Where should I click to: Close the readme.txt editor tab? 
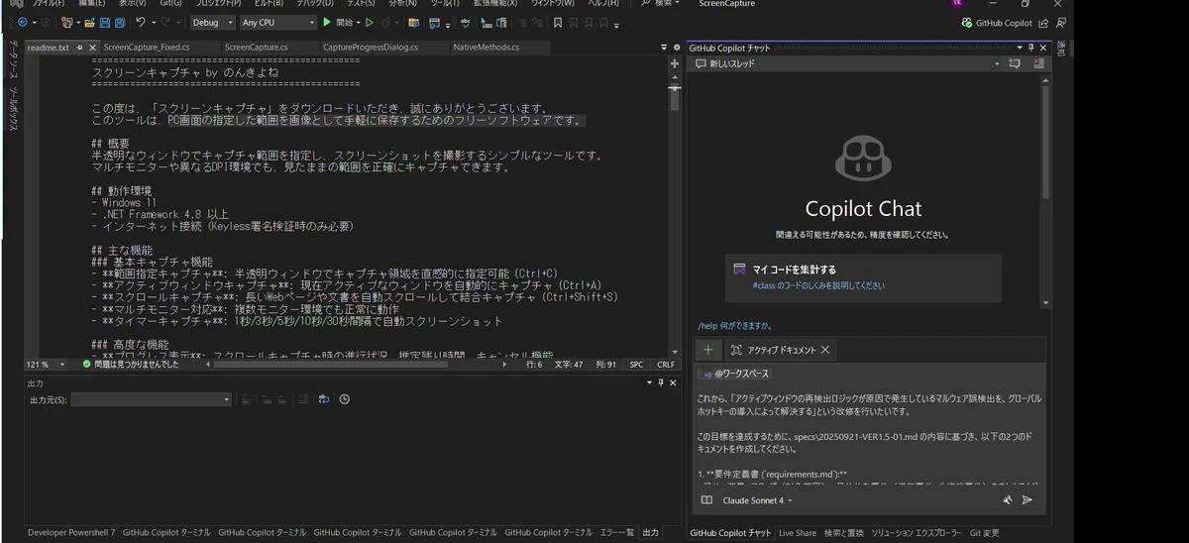[x=91, y=47]
